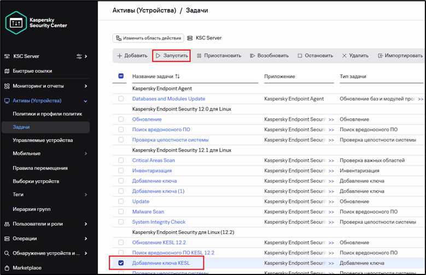Expand Пользователи и роли section arrow
The height and width of the screenshot is (275, 426).
point(86,224)
